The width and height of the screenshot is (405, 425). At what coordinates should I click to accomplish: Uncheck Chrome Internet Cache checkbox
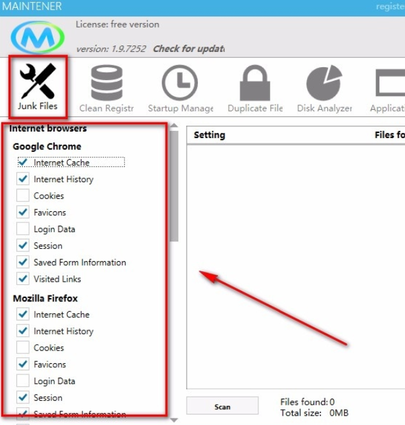click(23, 162)
